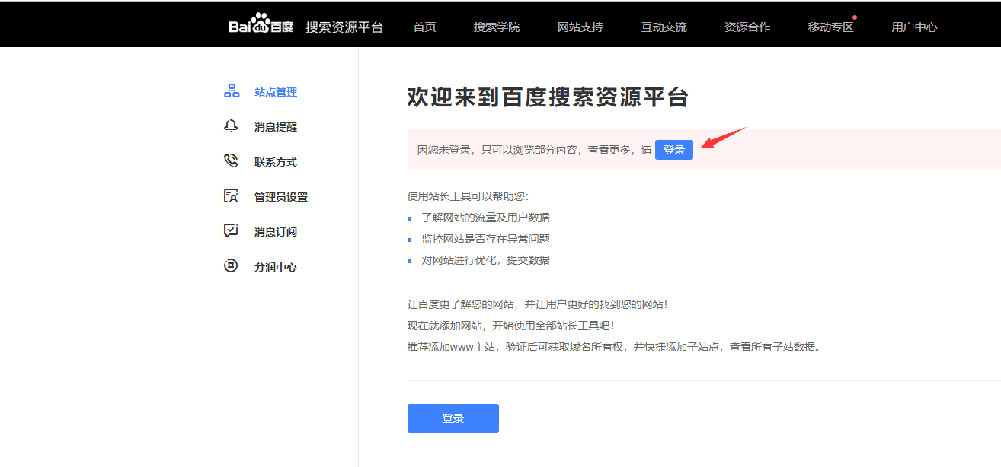
Task: Click the Baidu paw logo
Action: pyautogui.click(x=261, y=24)
